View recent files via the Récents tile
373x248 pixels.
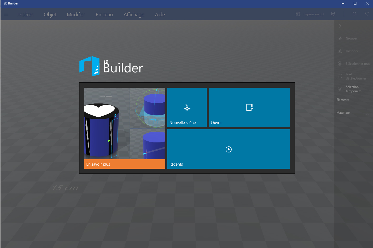click(x=228, y=149)
